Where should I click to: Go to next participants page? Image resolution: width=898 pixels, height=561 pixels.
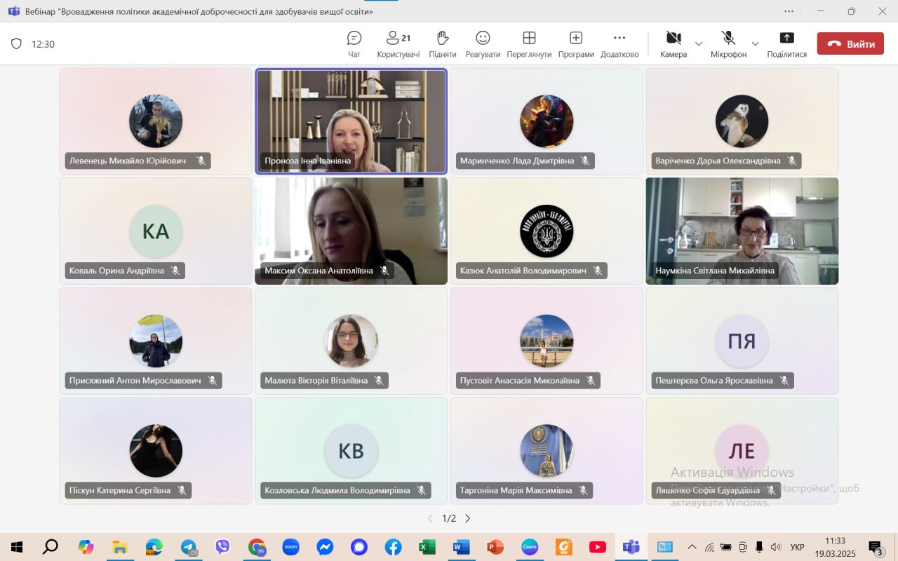coord(468,518)
